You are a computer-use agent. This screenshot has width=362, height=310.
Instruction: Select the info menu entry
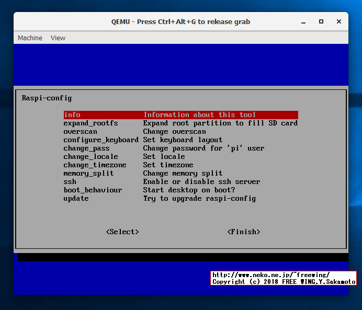coord(181,115)
